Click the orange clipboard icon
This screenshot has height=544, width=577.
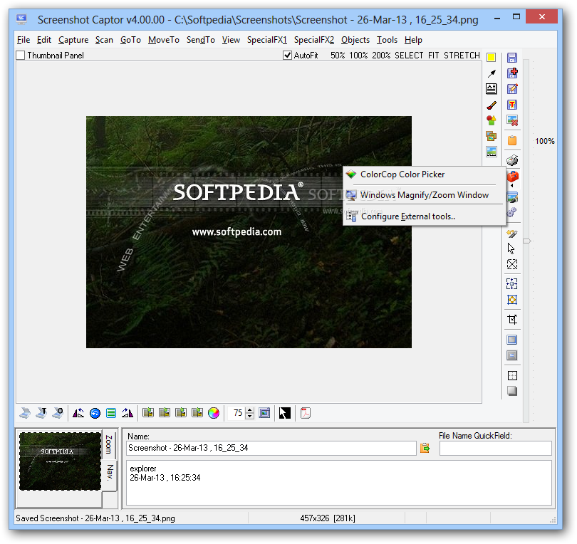pyautogui.click(x=512, y=140)
